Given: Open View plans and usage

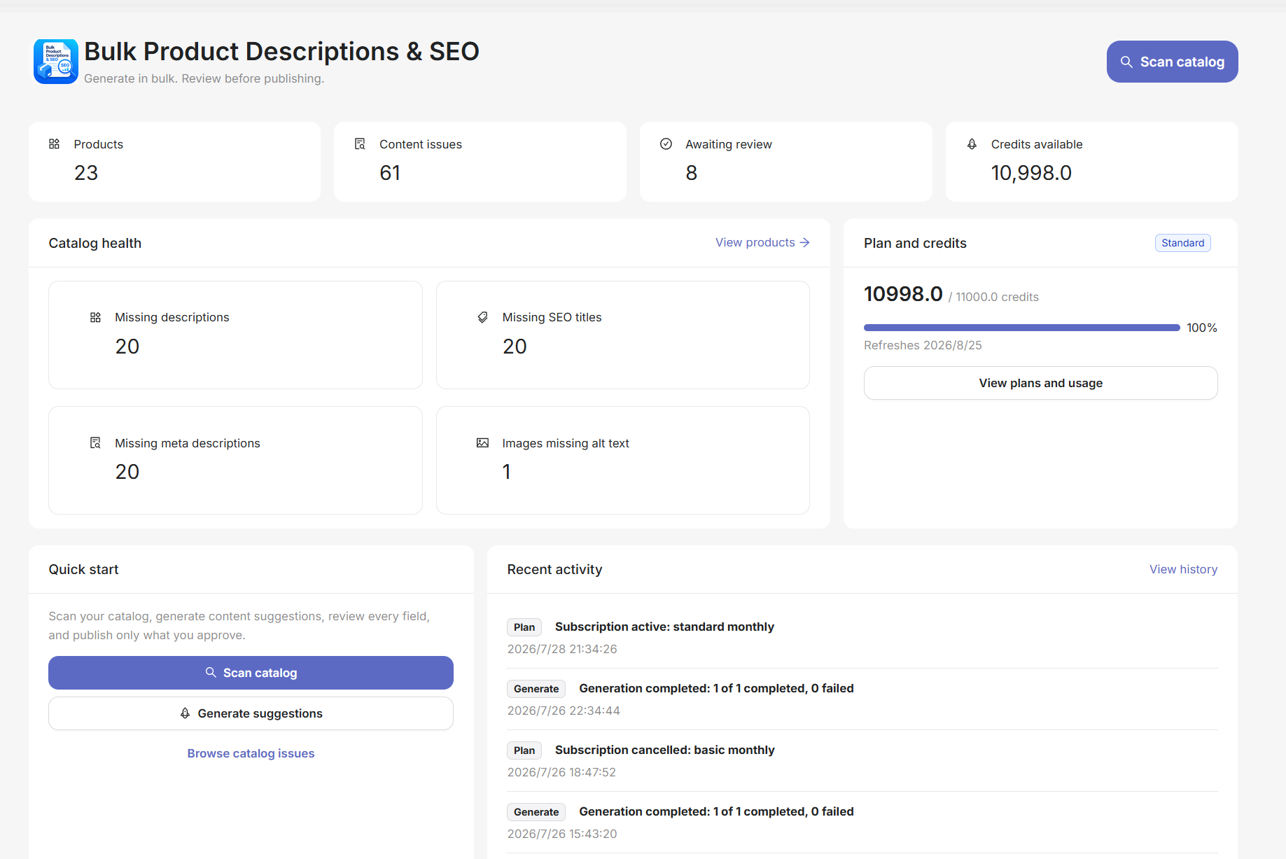Looking at the screenshot, I should pos(1040,383).
